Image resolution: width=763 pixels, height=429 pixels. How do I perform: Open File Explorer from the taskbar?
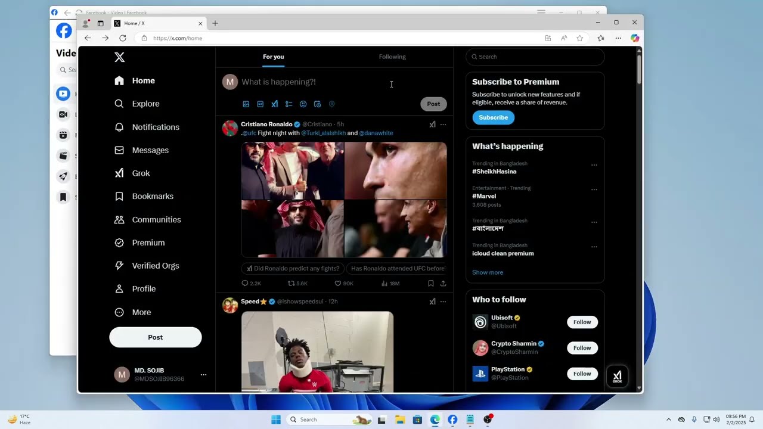tap(399, 419)
